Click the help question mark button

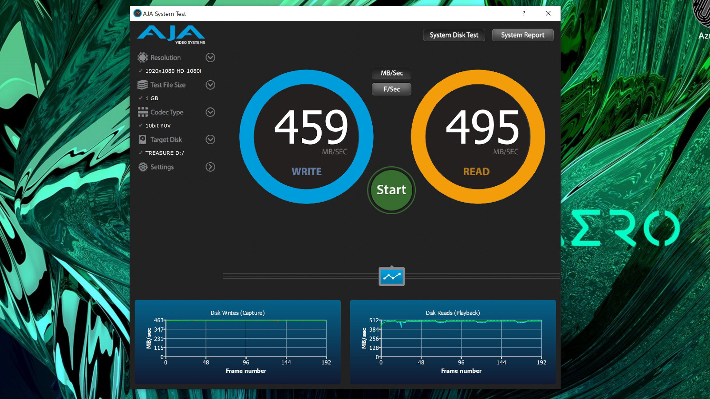(x=524, y=13)
